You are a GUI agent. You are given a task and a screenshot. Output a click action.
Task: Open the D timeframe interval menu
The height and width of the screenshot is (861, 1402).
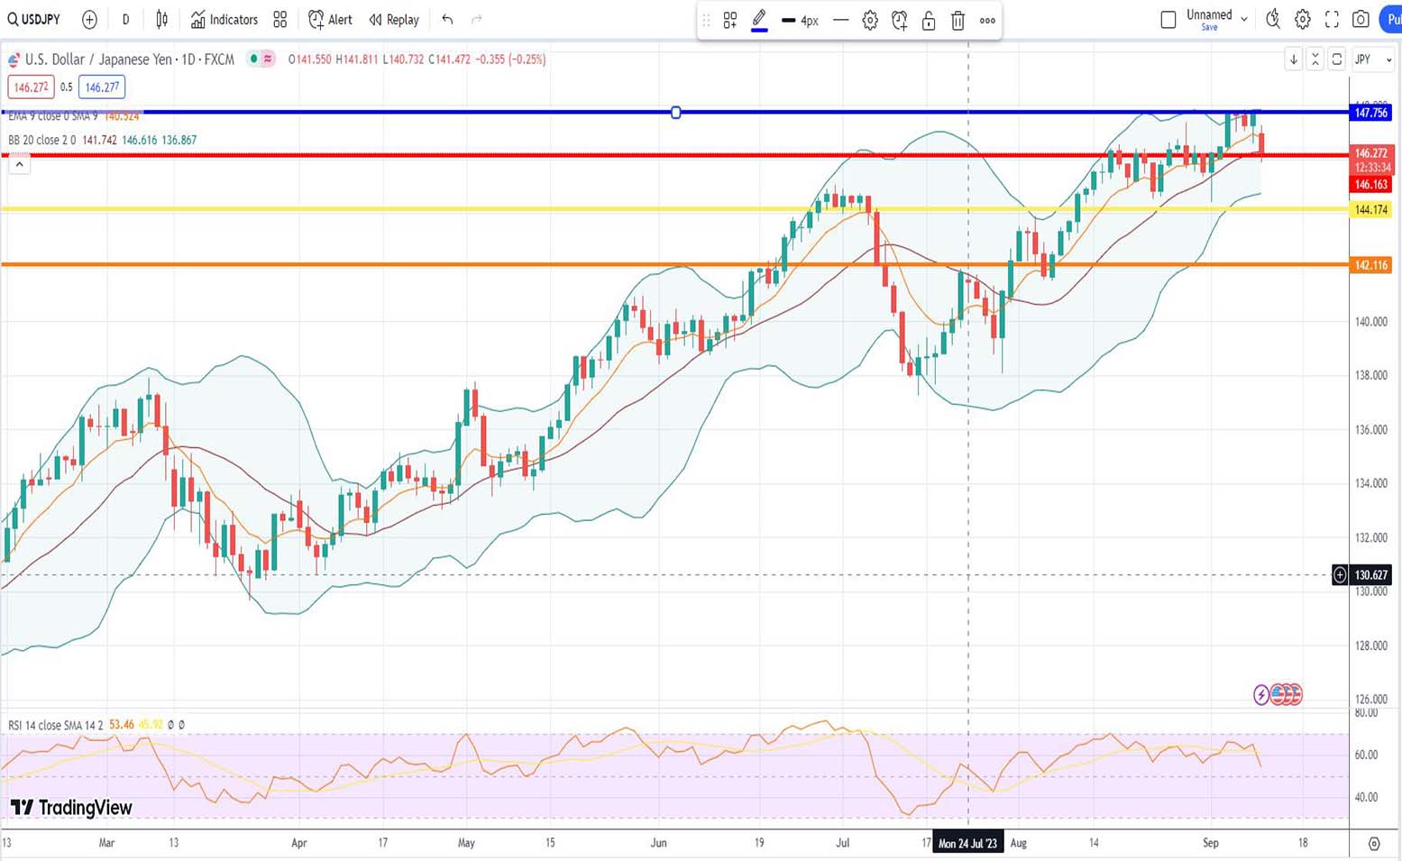pos(125,19)
